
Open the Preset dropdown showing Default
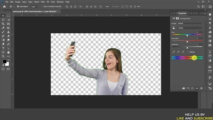click(x=190, y=23)
